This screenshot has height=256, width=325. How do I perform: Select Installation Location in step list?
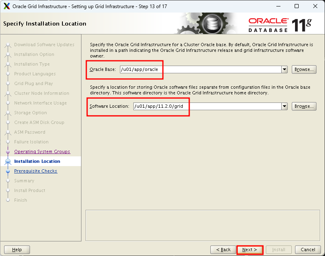pos(37,161)
